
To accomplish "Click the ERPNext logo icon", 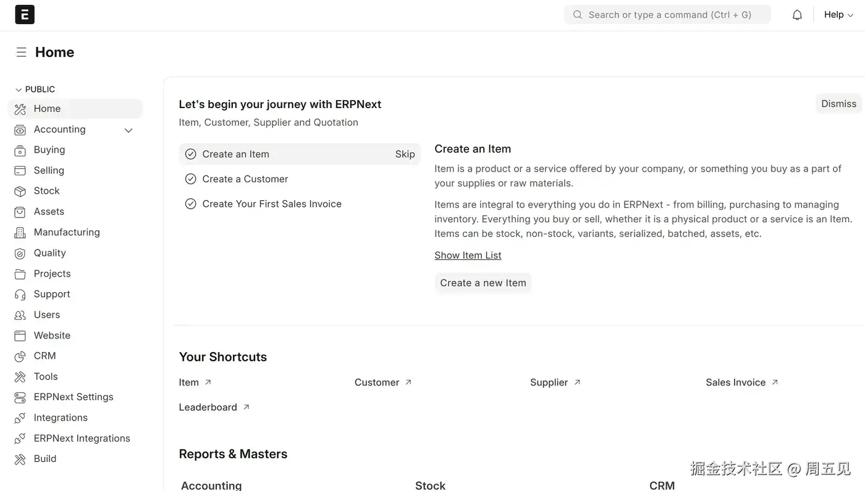I will (x=25, y=15).
